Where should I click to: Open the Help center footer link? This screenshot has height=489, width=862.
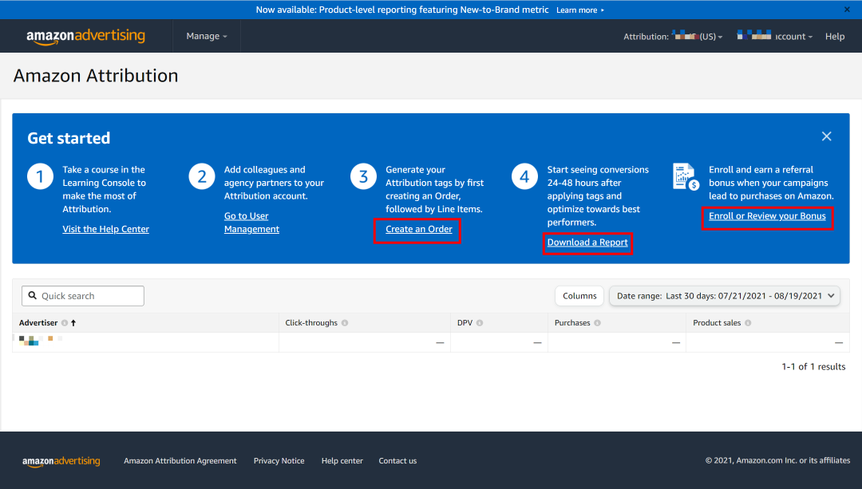[342, 461]
